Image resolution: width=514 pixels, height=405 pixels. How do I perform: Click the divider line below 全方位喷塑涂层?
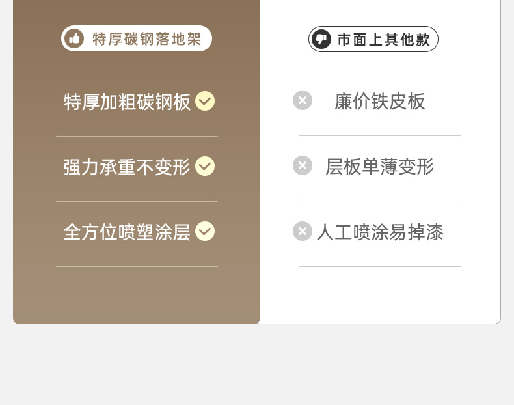tap(137, 266)
